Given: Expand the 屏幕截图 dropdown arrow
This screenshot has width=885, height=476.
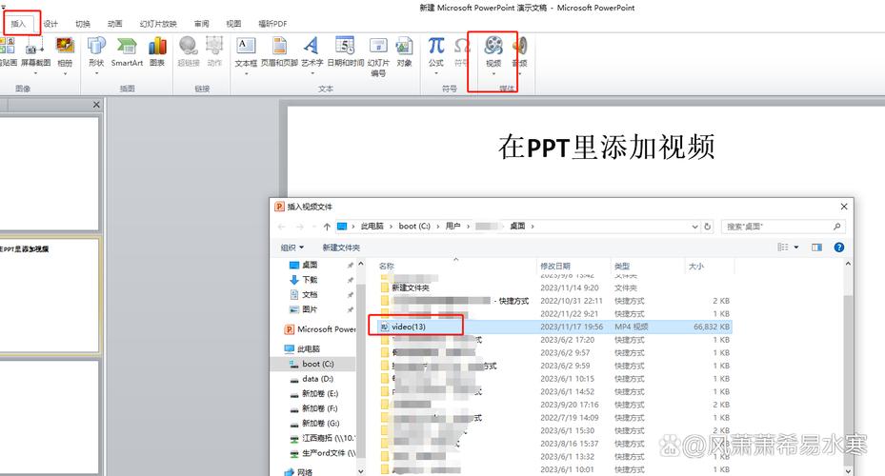Looking at the screenshot, I should click(x=35, y=73).
